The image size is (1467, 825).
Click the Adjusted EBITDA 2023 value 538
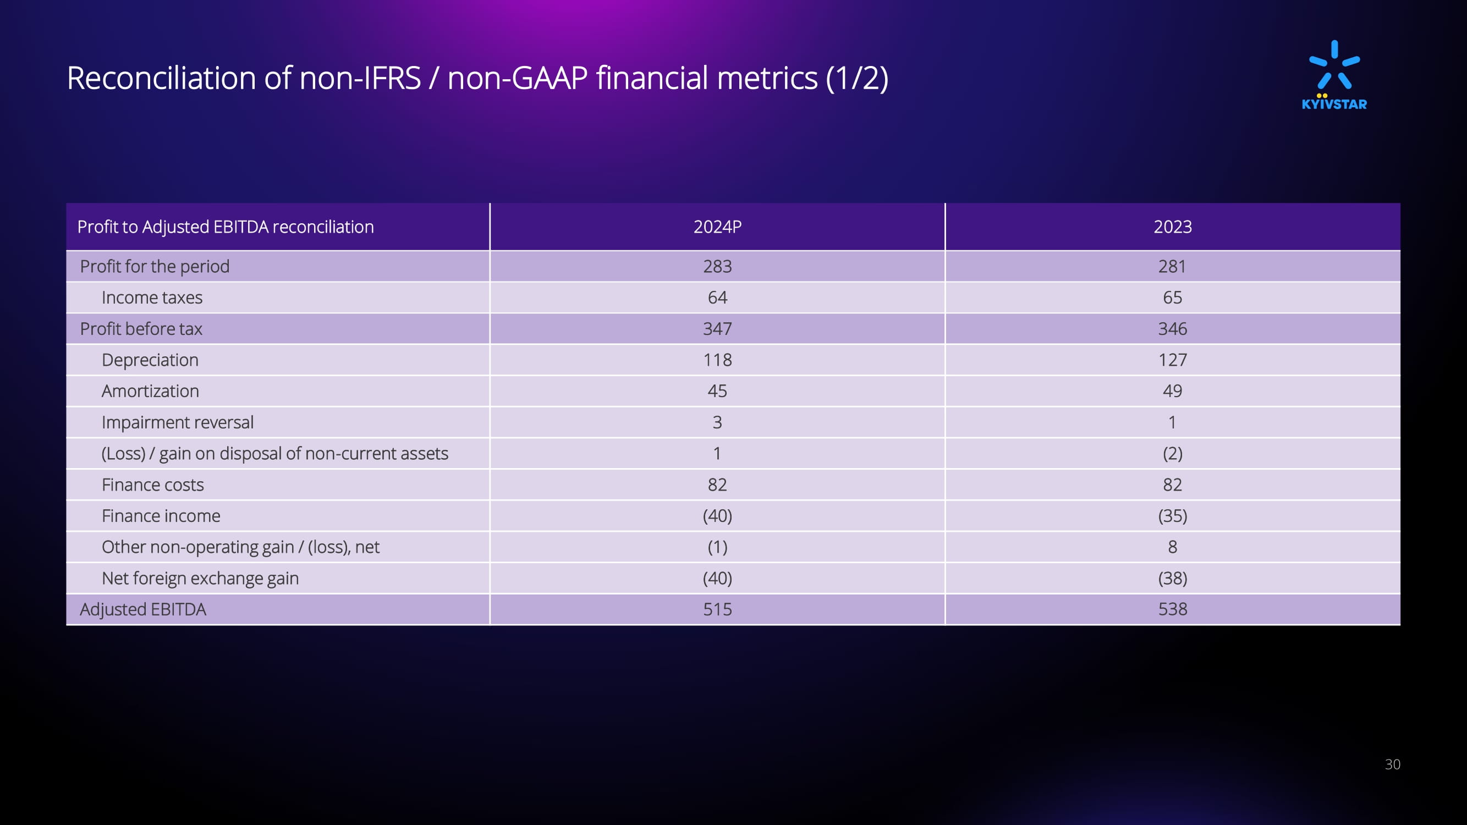pyautogui.click(x=1172, y=609)
